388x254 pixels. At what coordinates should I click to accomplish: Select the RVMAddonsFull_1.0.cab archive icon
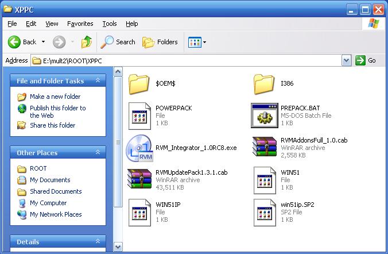click(265, 147)
